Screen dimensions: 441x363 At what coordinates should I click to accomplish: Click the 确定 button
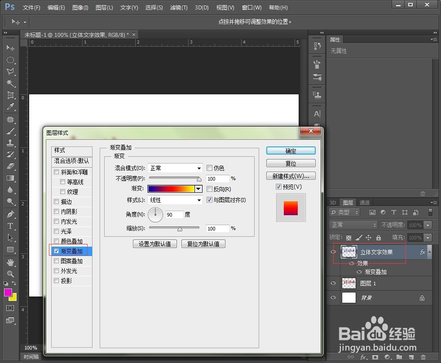pos(291,151)
